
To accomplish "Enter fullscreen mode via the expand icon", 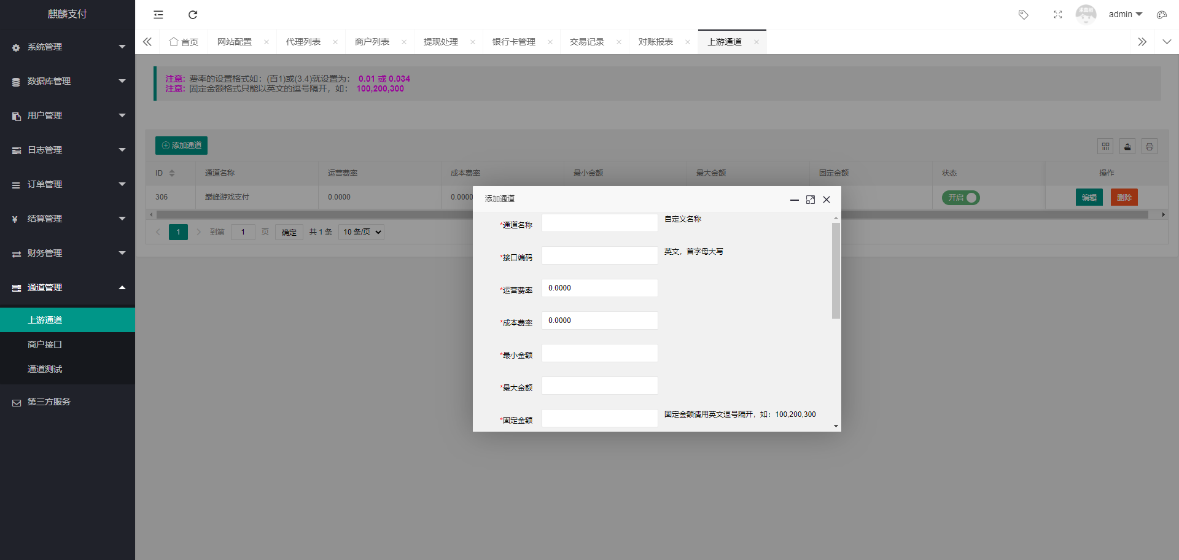I will (1057, 14).
